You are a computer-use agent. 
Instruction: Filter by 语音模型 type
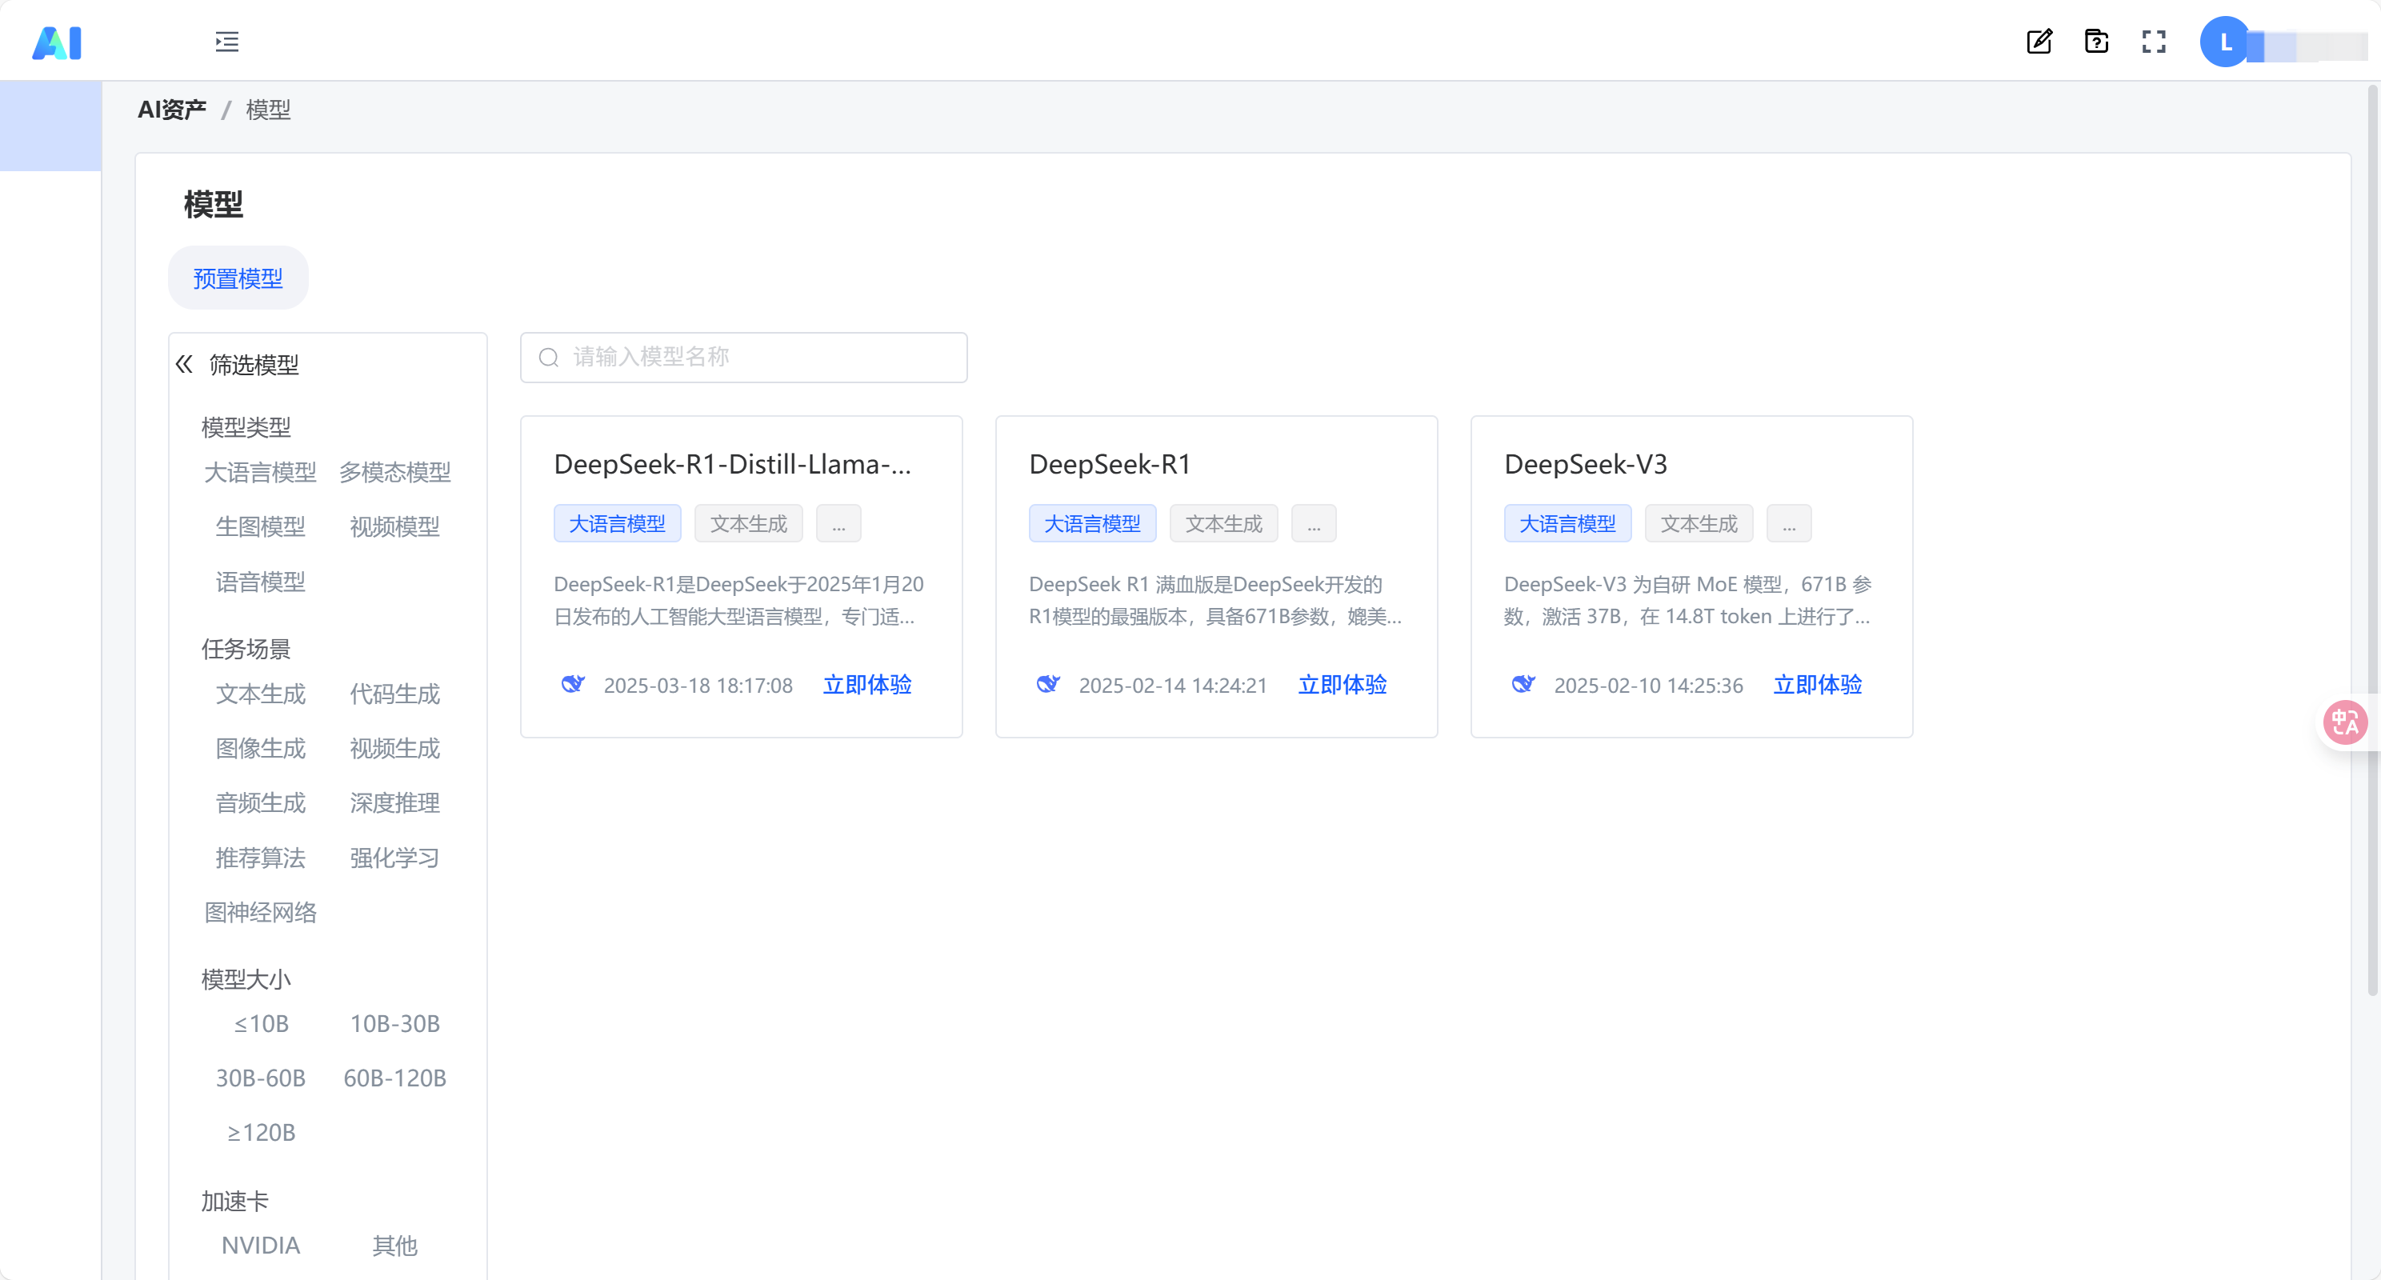(260, 582)
